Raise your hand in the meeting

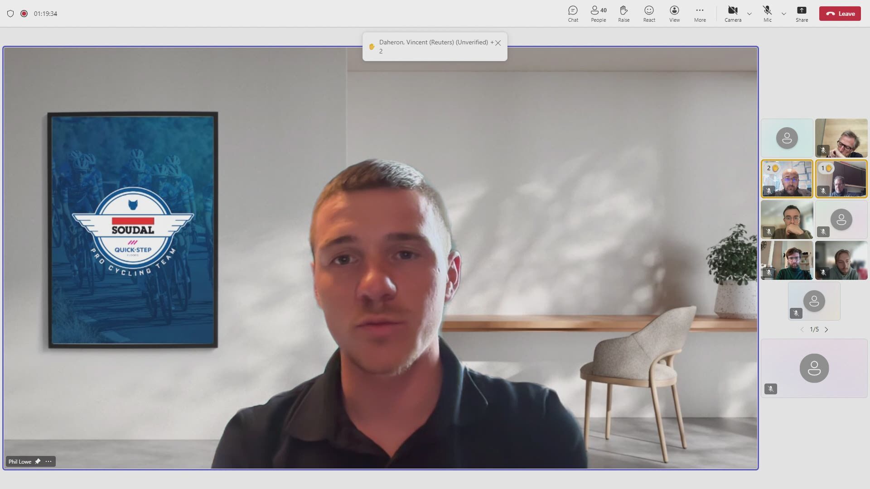623,14
